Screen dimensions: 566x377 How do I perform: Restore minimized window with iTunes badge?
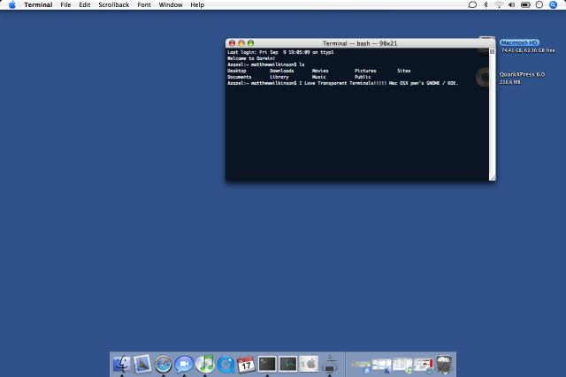(402, 366)
